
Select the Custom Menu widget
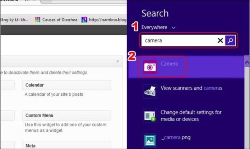click(66, 116)
